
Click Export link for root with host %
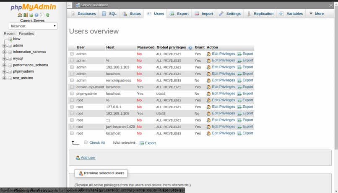click(x=248, y=100)
